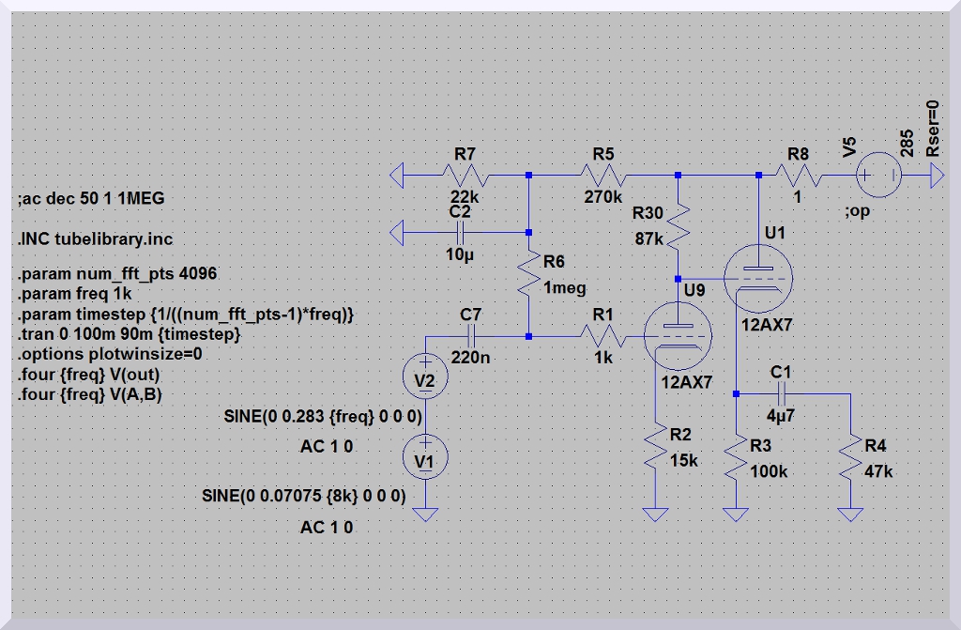The image size is (961, 630).
Task: Click the V2 voltage source symbol
Action: (x=425, y=377)
